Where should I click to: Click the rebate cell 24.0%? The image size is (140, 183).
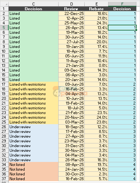point(96,117)
